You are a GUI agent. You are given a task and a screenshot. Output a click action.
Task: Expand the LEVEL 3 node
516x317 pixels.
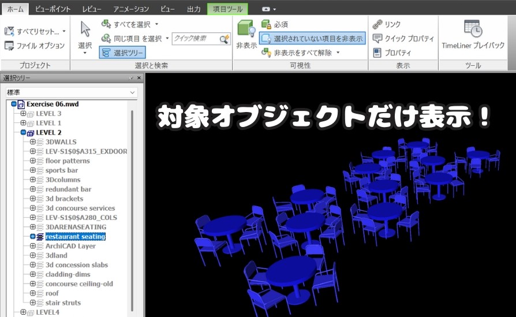point(23,114)
